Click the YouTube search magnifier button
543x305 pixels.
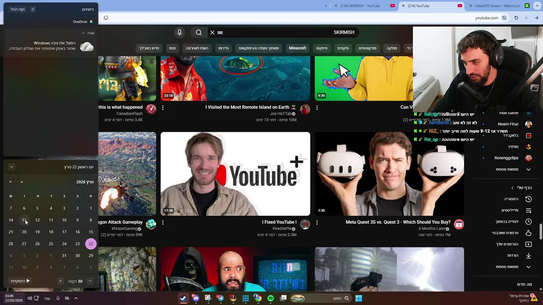(x=199, y=32)
